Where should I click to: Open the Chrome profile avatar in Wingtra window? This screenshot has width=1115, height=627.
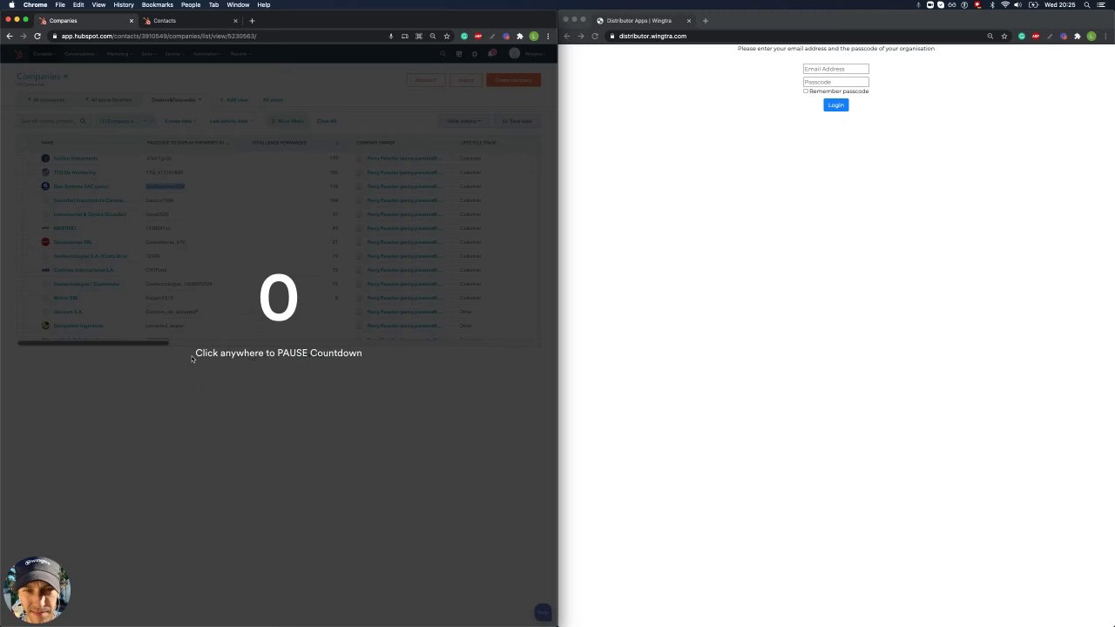coord(1091,36)
